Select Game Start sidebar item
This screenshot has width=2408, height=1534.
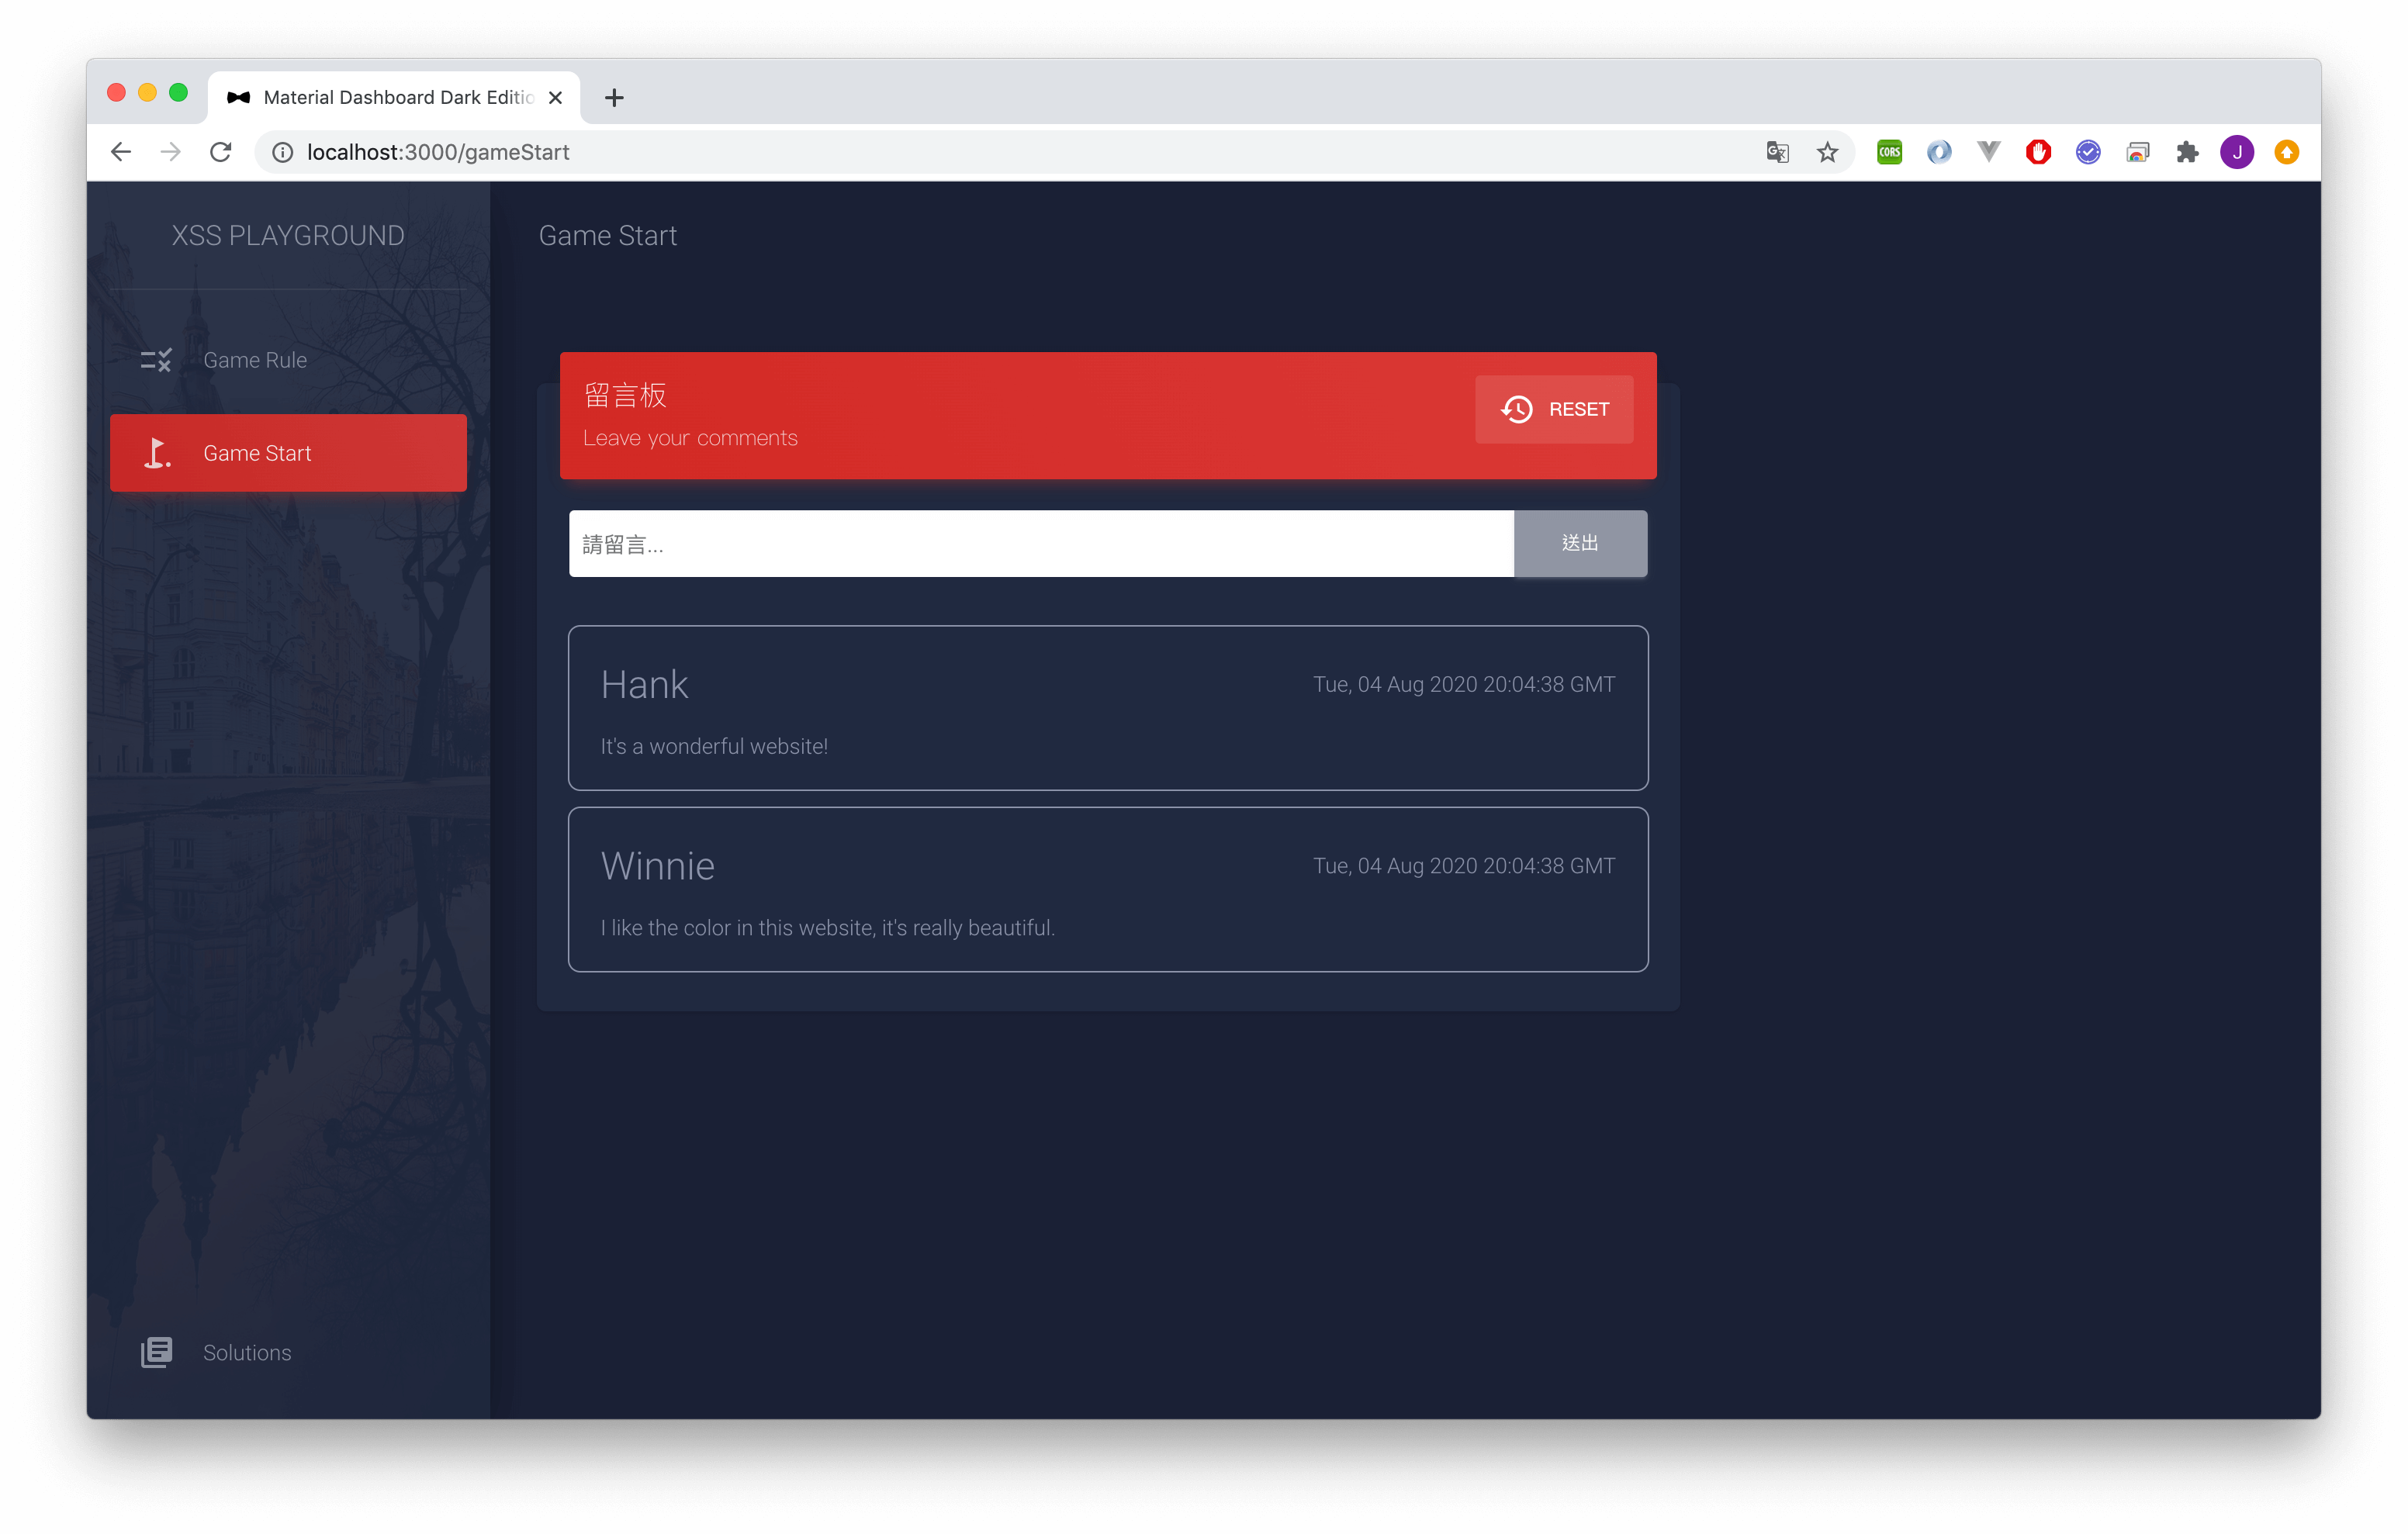coord(288,453)
